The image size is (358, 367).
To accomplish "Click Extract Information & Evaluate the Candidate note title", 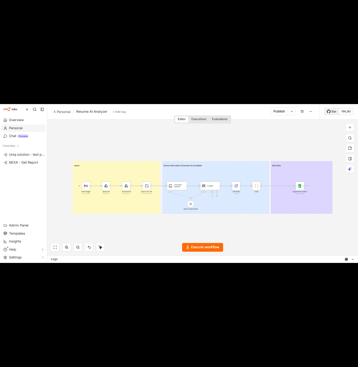I will 183,166.
